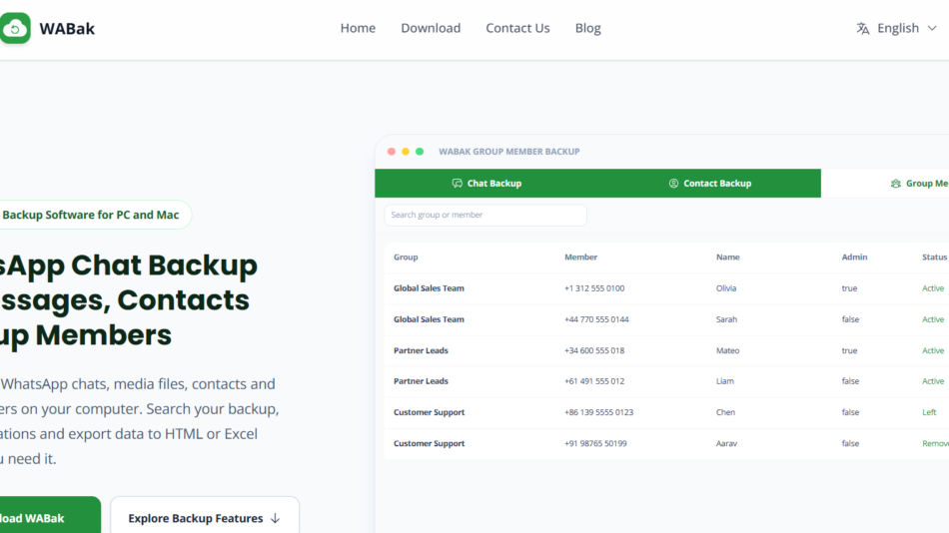The image size is (949, 533).
Task: Open the English language dropdown
Action: pos(897,28)
